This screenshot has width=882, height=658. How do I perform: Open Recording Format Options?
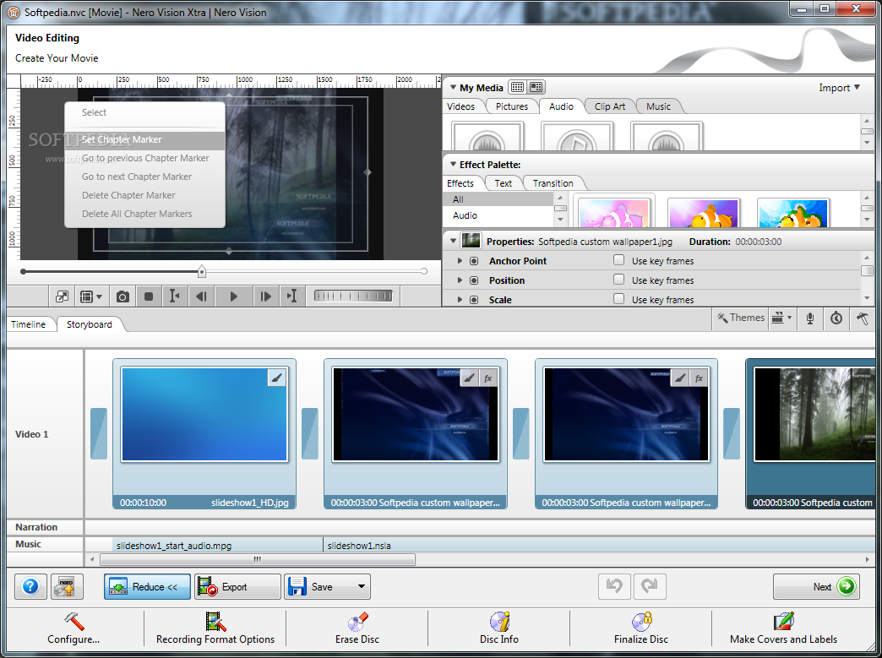pyautogui.click(x=215, y=628)
